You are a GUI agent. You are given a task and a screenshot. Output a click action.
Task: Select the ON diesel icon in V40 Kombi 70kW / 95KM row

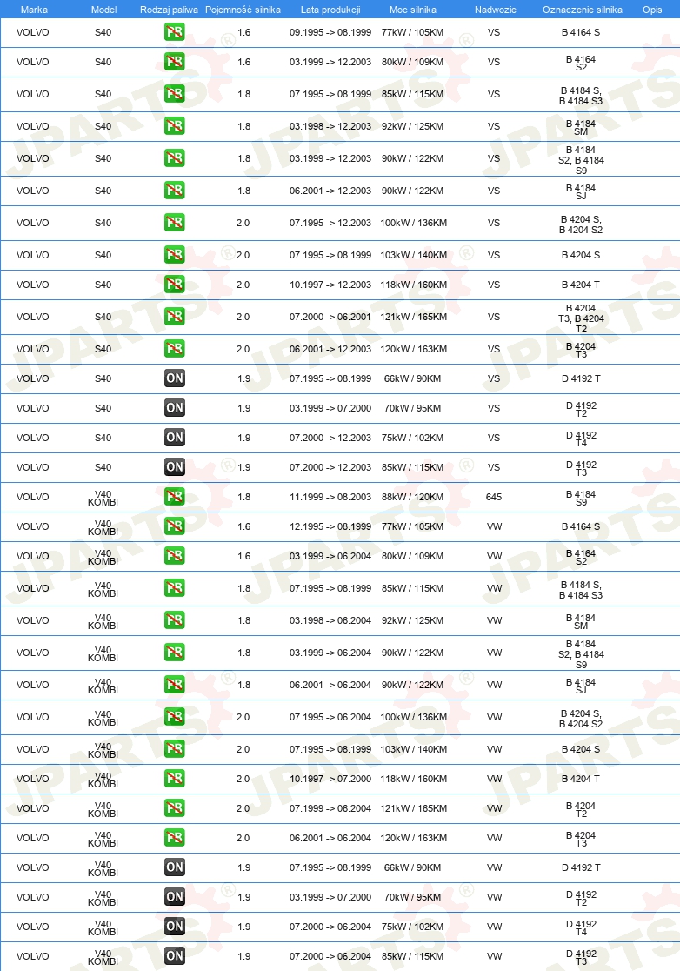175,897
